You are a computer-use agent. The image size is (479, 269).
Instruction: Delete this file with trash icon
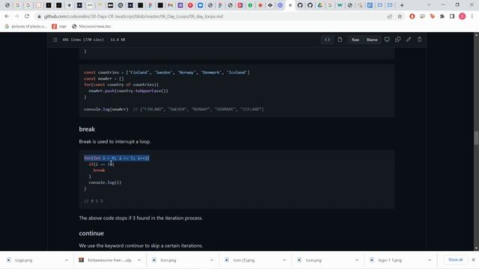[419, 40]
